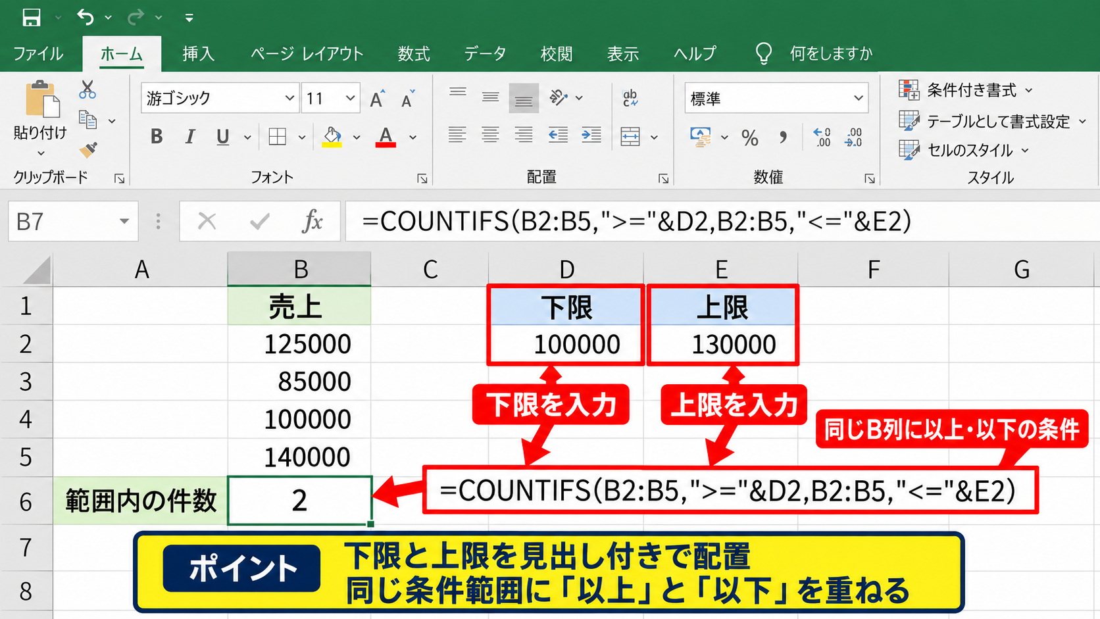Increase font size with the larger A
The image size is (1100, 619).
click(x=377, y=99)
